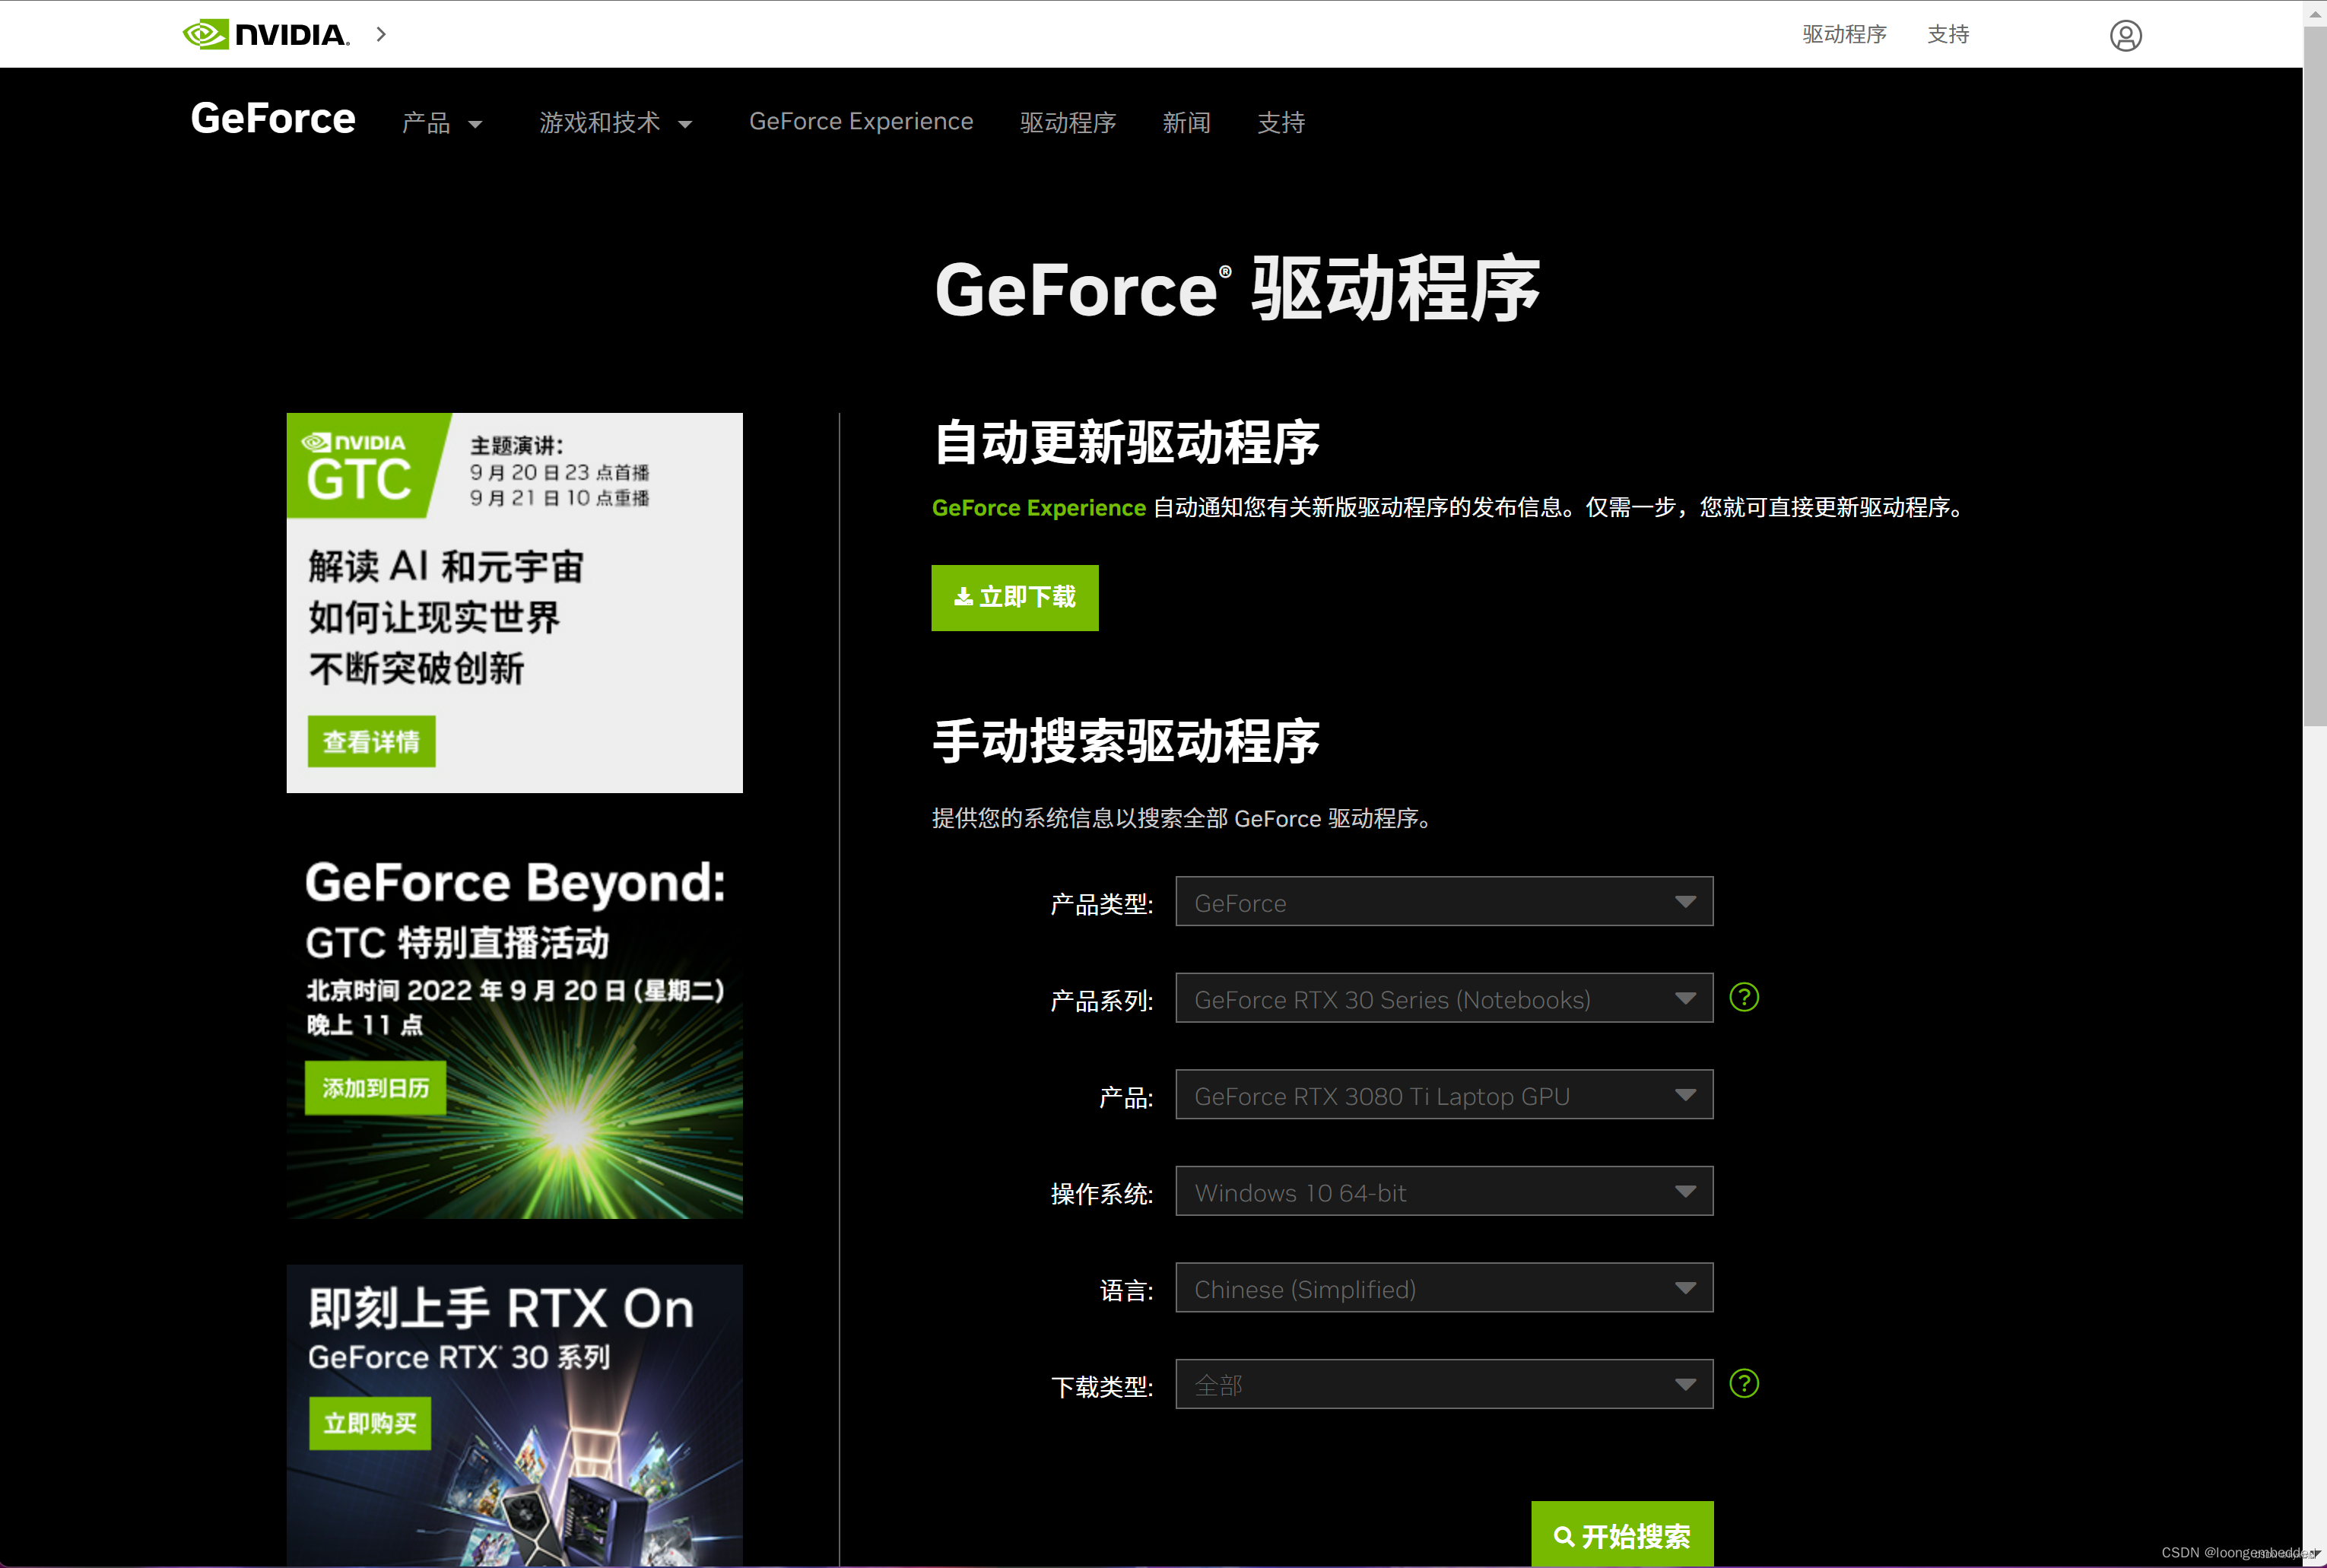
Task: Open the 产品类型 GeForce dropdown
Action: coord(1443,902)
